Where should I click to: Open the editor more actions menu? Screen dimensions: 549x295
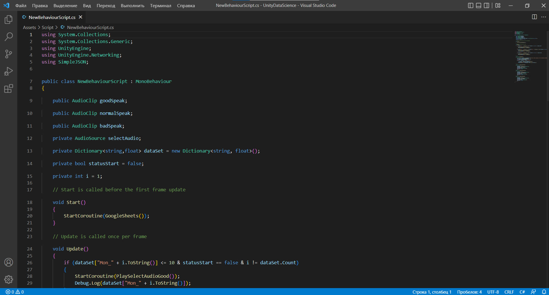[x=544, y=17]
